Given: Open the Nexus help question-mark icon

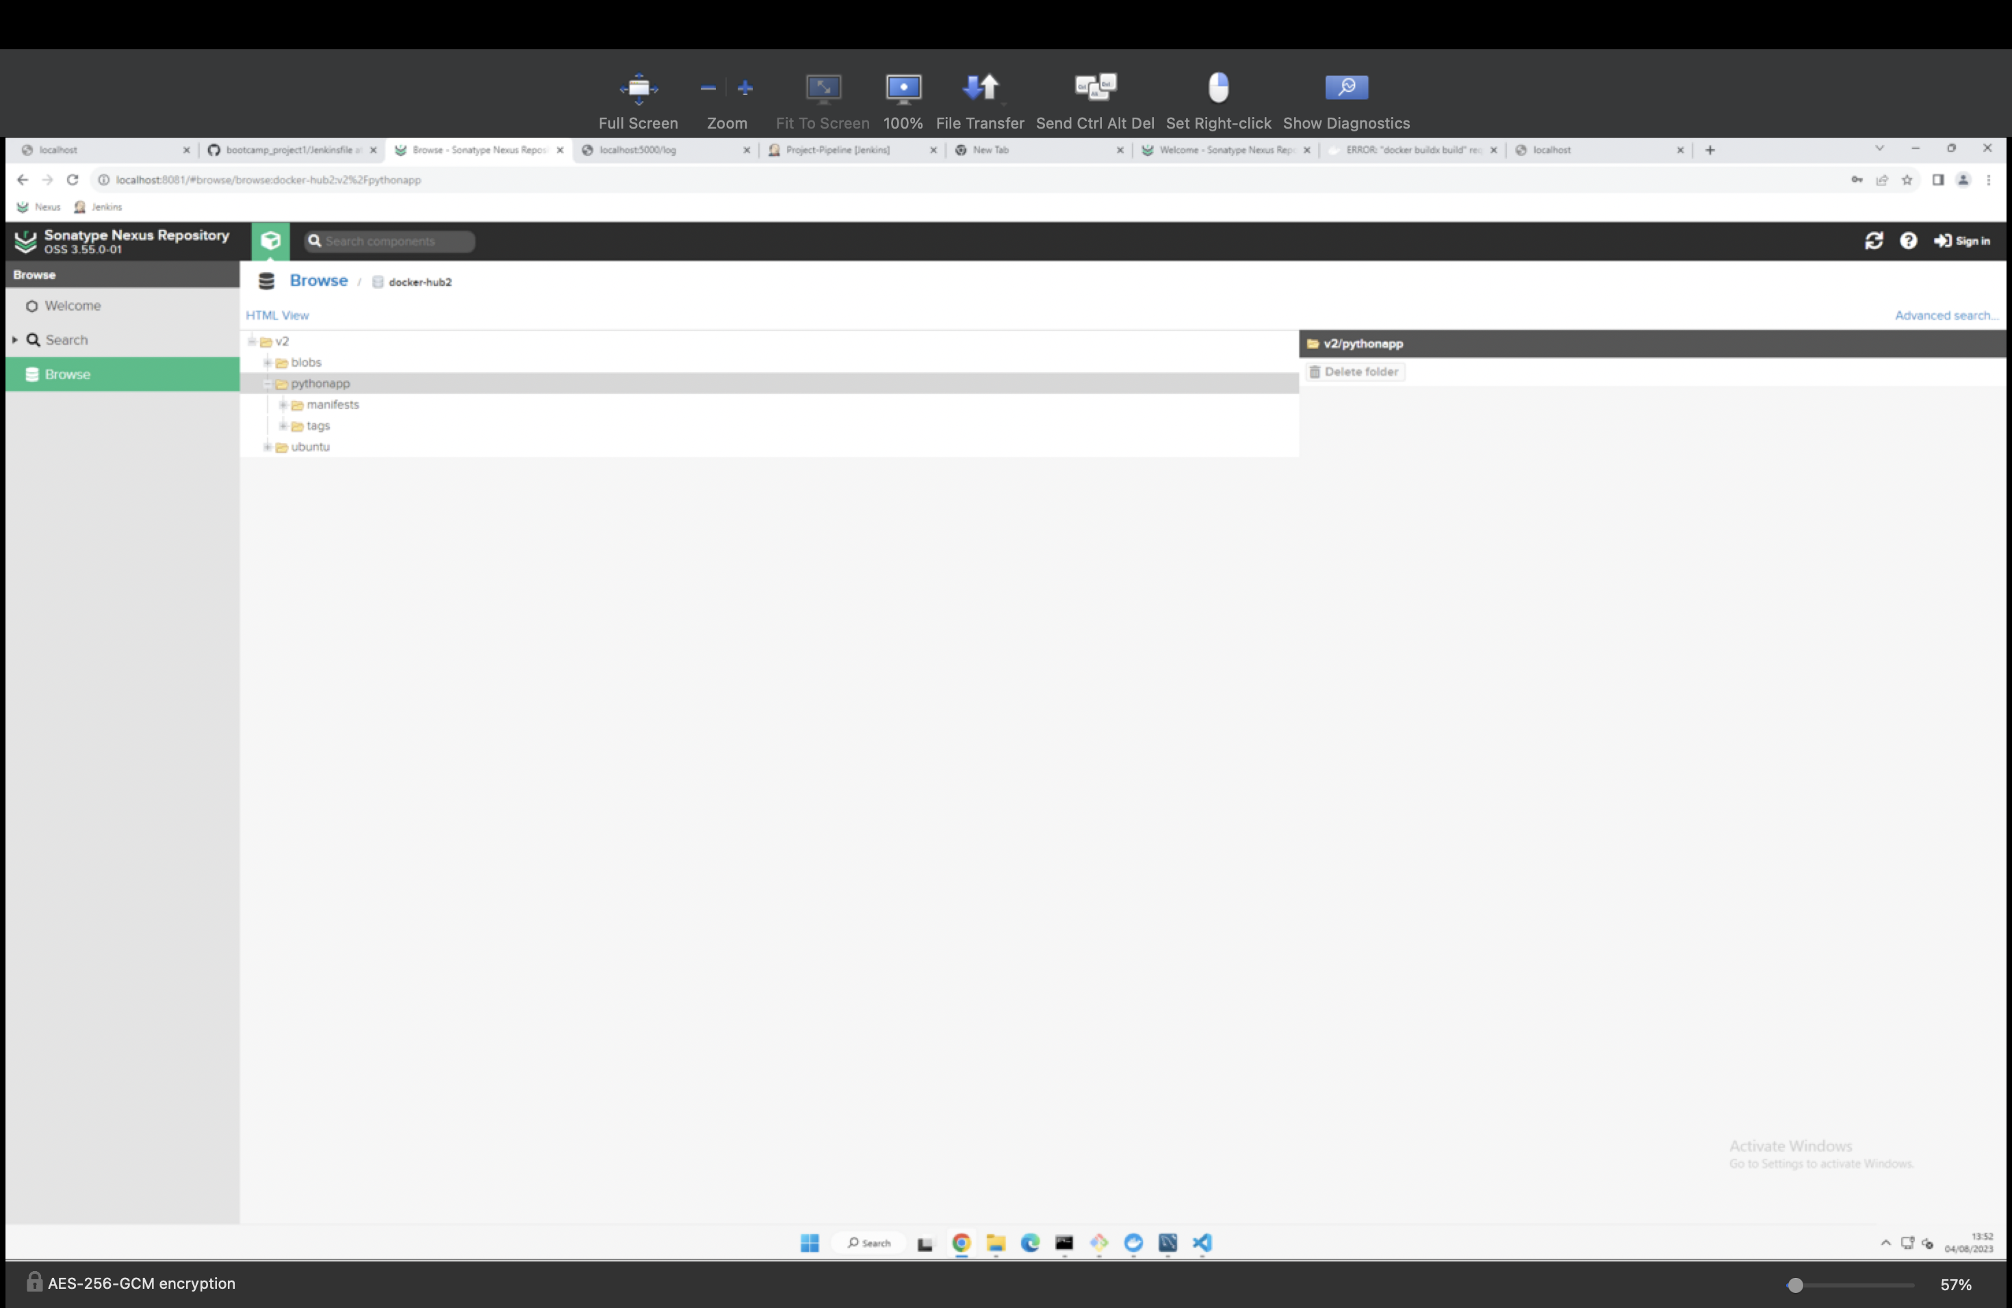Looking at the screenshot, I should point(1908,241).
